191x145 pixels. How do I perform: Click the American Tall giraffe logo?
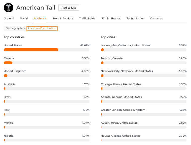9,8
